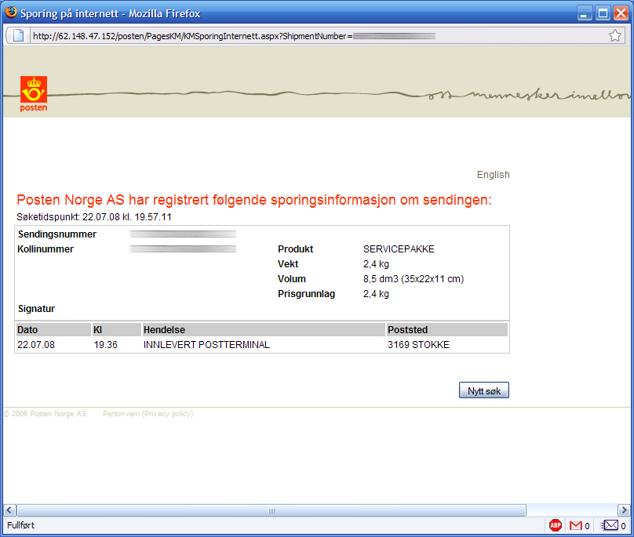The image size is (634, 537).
Task: Click the page icon in address bar
Action: tap(18, 35)
